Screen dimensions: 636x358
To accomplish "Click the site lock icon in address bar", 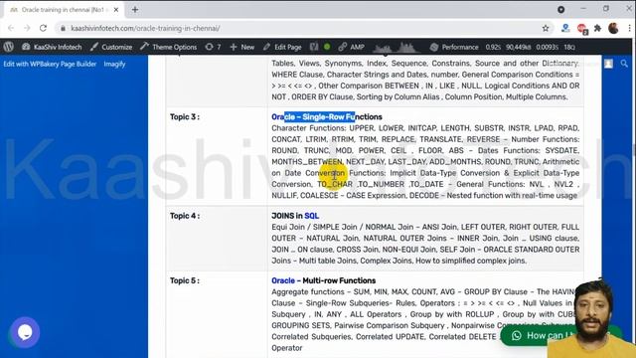I will click(x=63, y=28).
